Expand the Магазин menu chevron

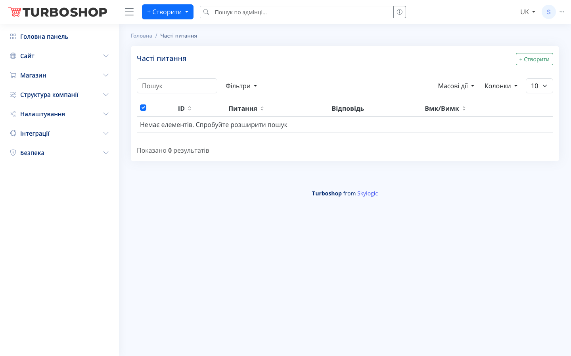tap(106, 75)
